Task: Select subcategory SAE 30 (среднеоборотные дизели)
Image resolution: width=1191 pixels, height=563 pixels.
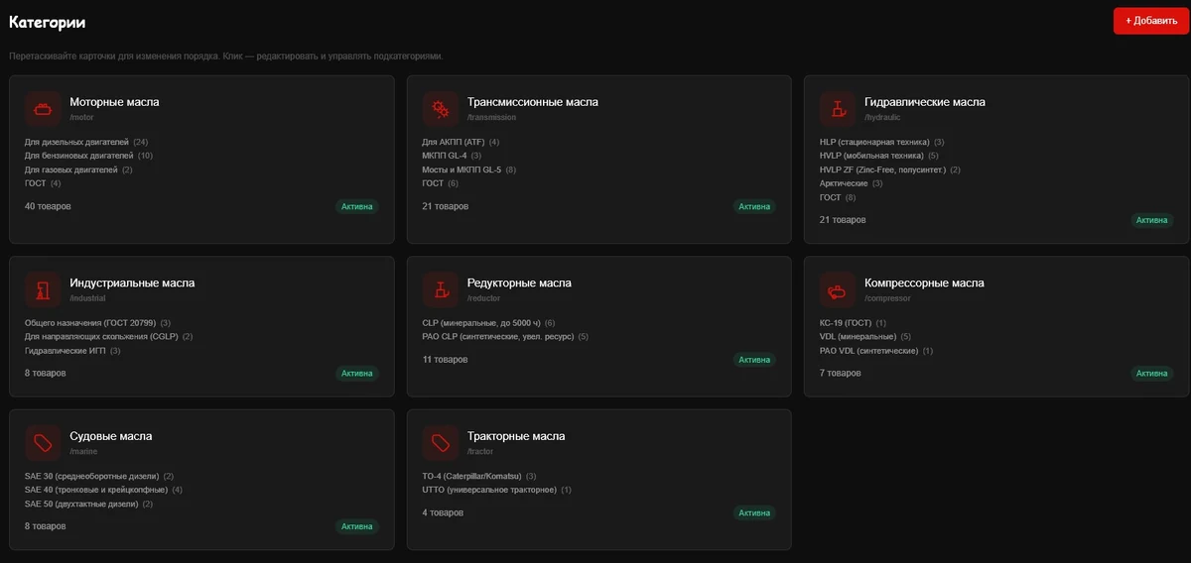Action: click(91, 477)
